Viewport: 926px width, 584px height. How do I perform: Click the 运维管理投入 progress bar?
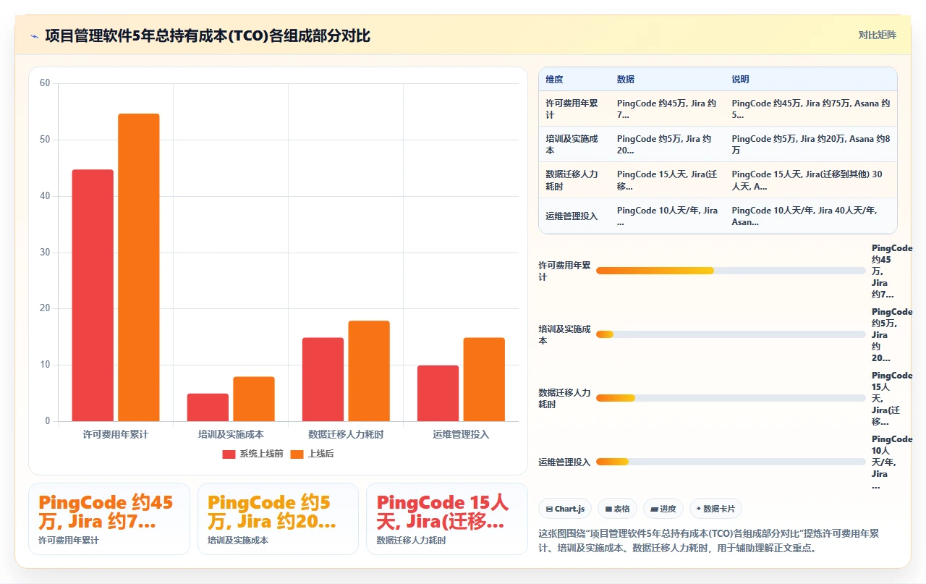click(731, 462)
